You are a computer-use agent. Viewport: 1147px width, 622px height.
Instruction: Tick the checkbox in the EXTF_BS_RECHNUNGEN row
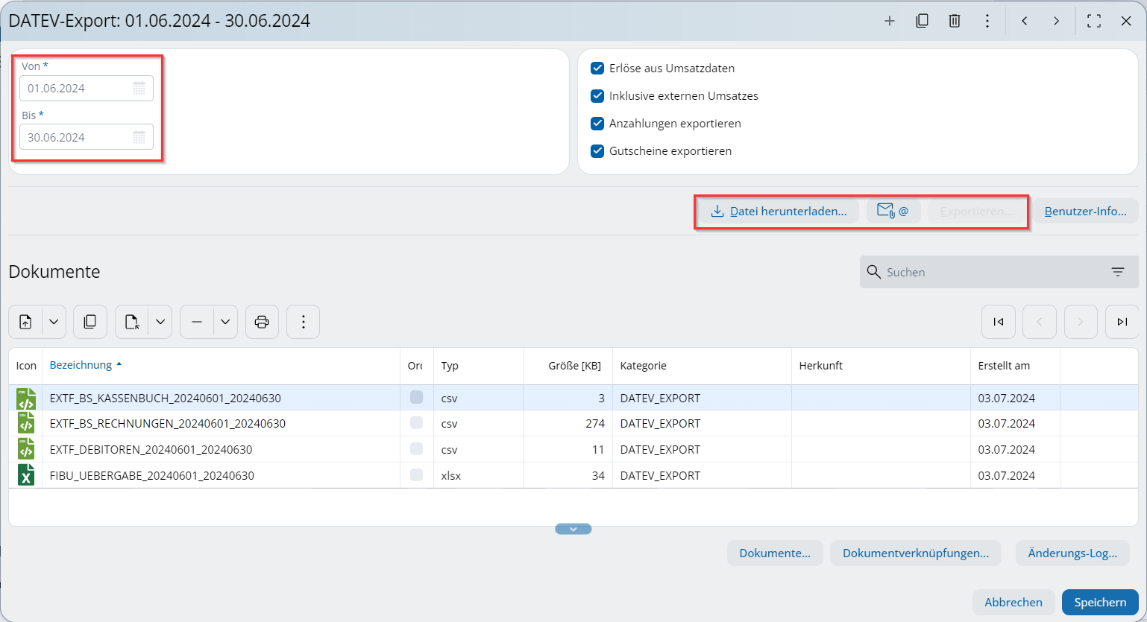pyautogui.click(x=416, y=423)
